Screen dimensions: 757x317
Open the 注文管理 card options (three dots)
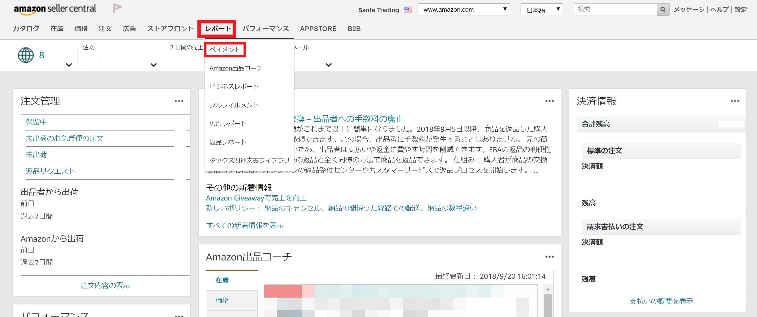click(179, 101)
